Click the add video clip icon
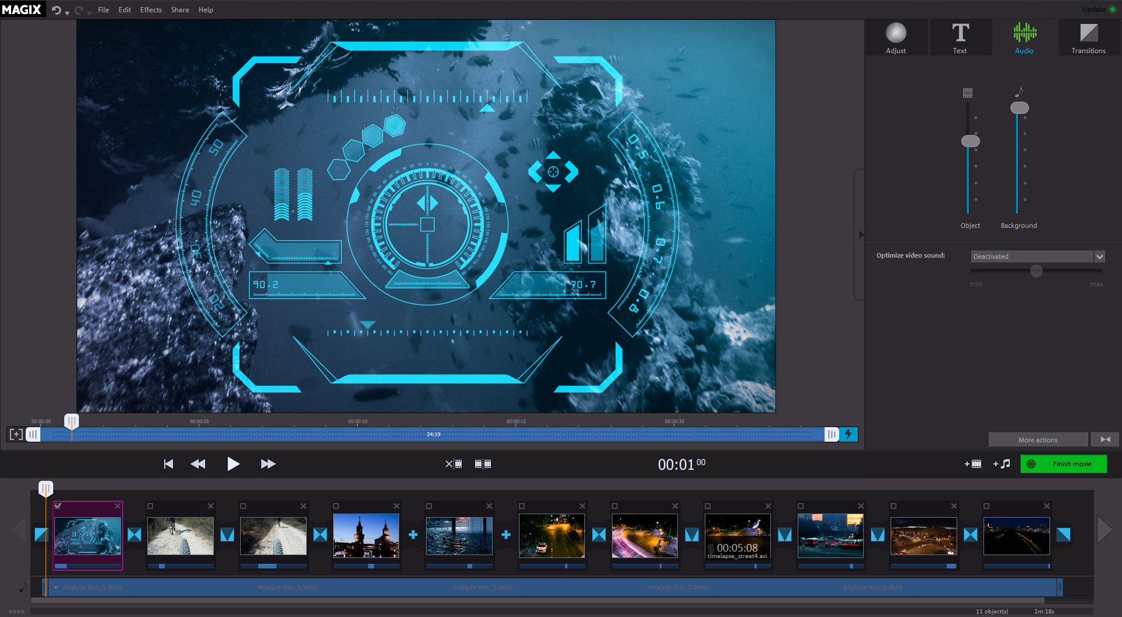 [973, 464]
